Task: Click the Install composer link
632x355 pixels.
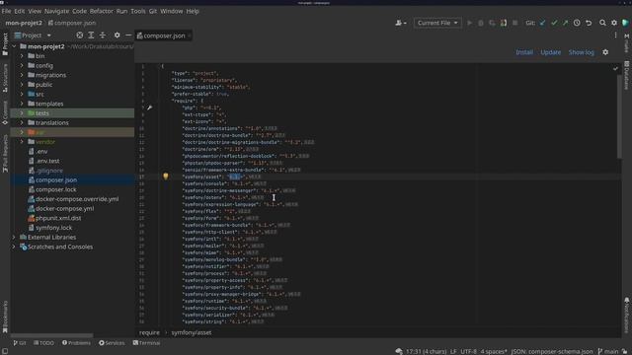Action: click(x=524, y=52)
